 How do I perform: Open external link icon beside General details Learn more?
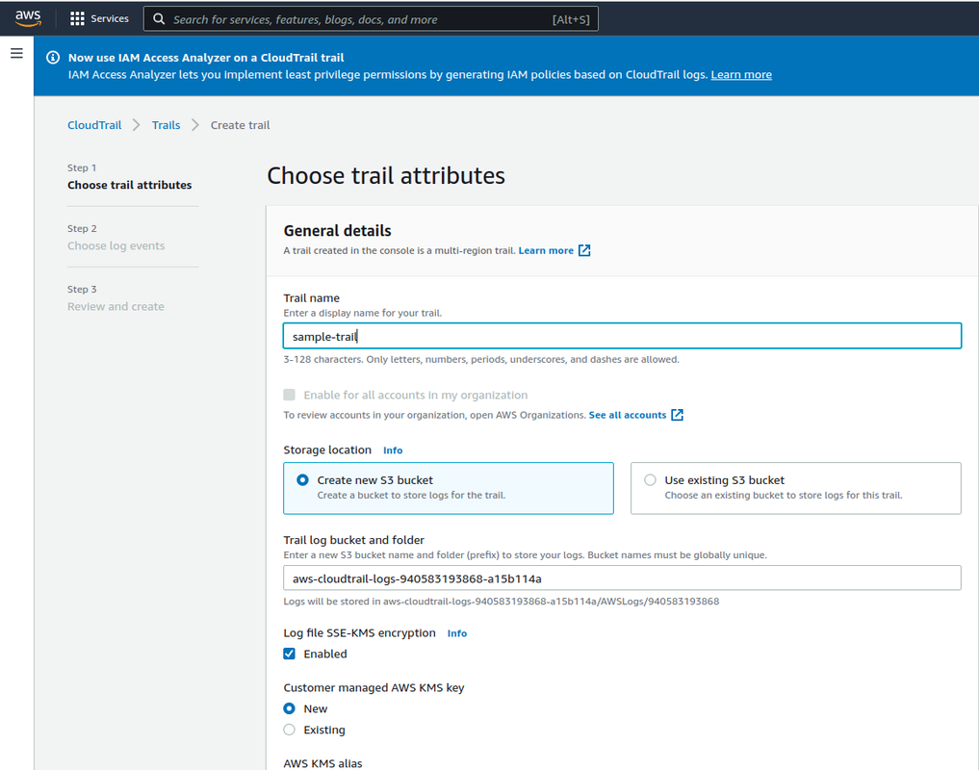pyautogui.click(x=584, y=250)
